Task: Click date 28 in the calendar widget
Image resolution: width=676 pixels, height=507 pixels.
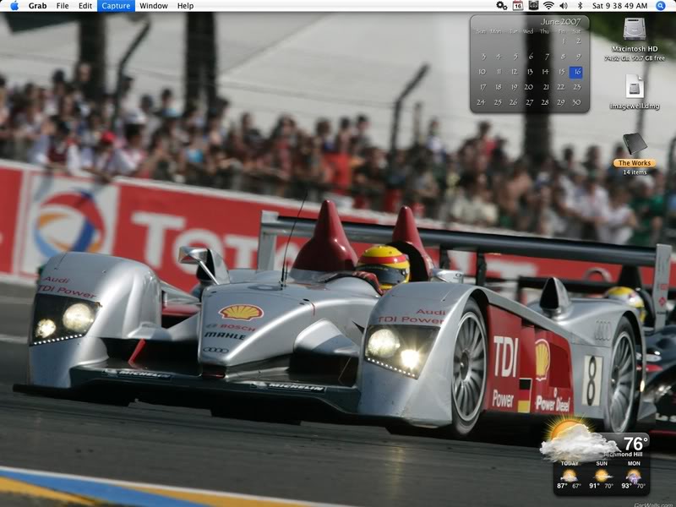Action: (x=545, y=102)
